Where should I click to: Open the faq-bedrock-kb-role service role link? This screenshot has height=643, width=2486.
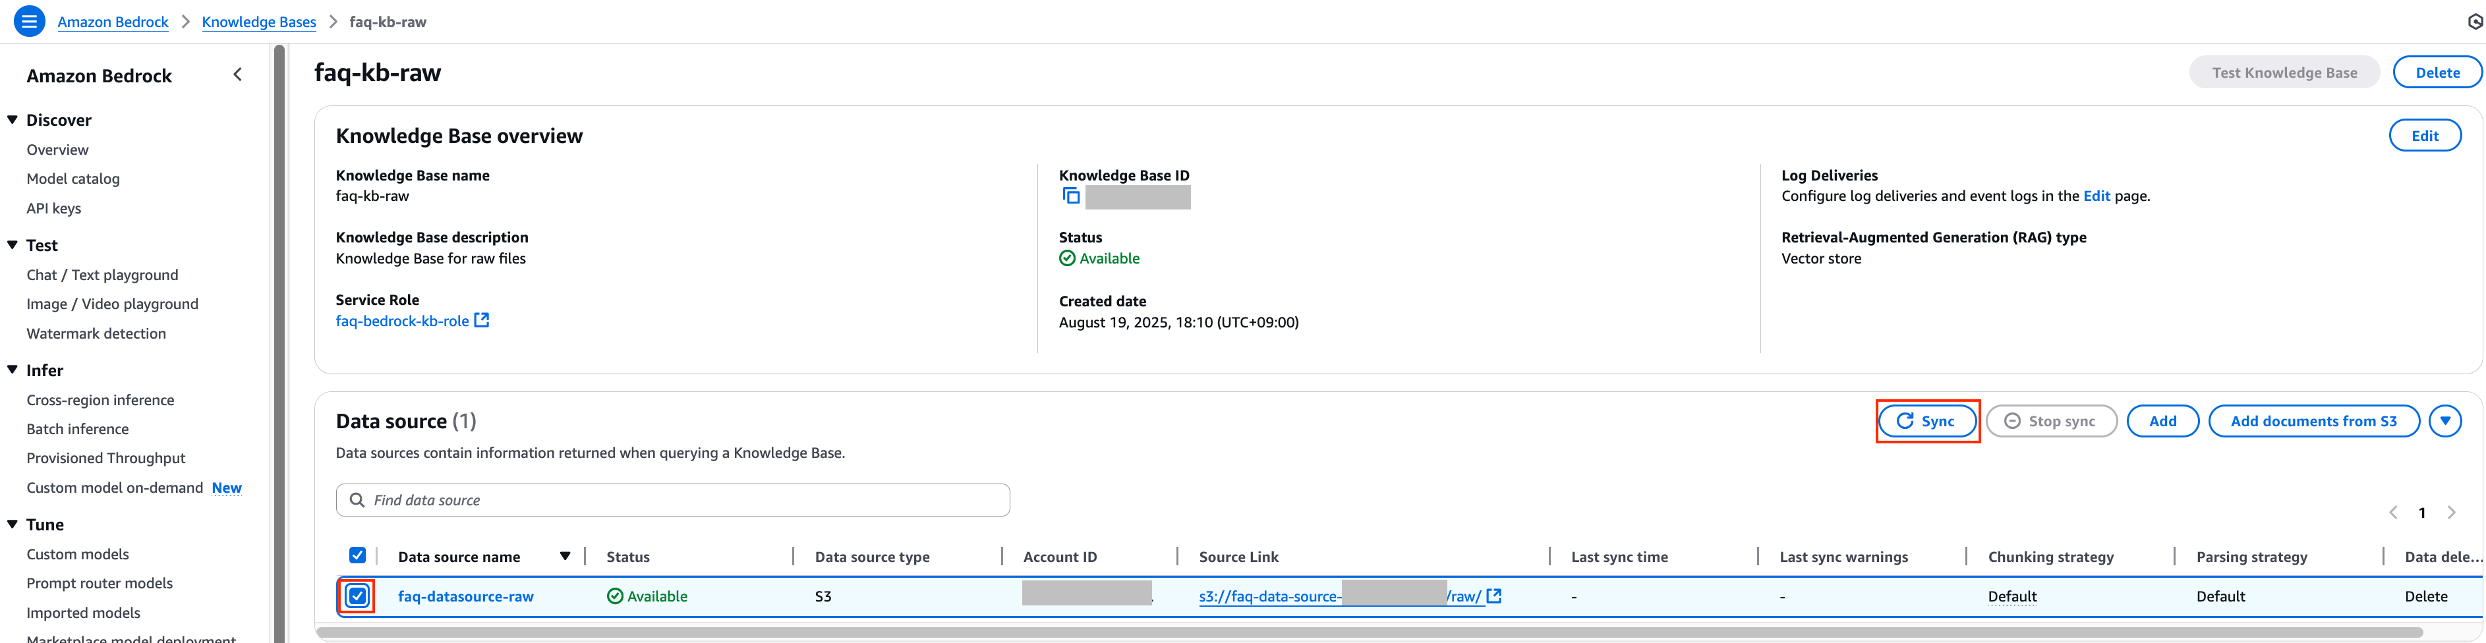point(403,321)
